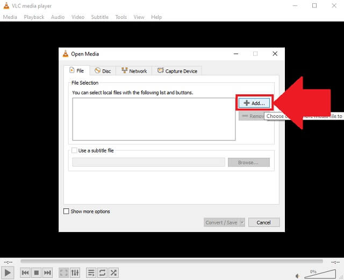Mute audio with the speaker icon
344x280 pixels.
click(x=297, y=276)
